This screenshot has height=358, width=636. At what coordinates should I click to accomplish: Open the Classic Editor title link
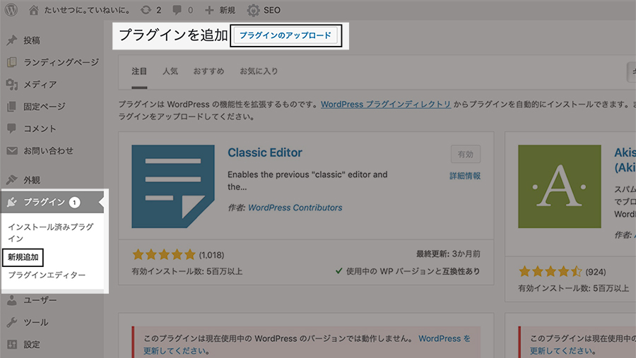pos(265,153)
